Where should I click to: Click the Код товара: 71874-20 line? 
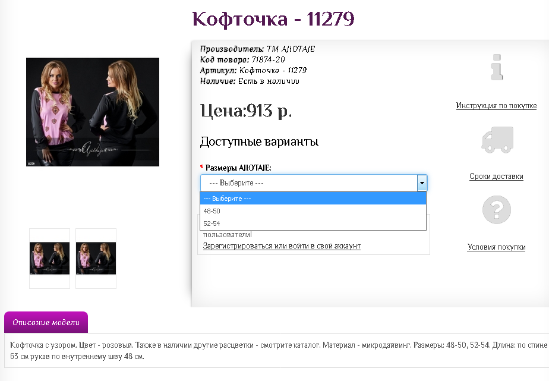pos(242,59)
